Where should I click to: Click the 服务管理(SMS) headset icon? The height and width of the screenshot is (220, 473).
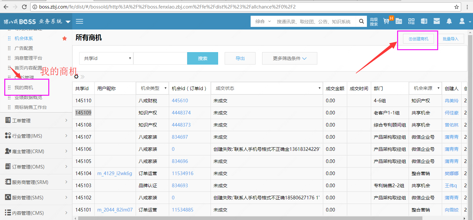8,197
